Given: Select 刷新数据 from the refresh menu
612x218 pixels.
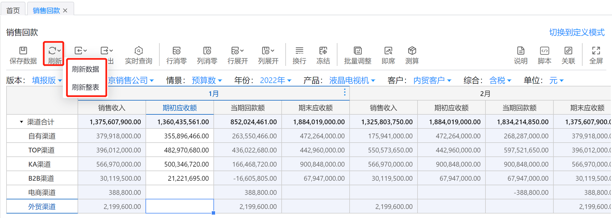Looking at the screenshot, I should point(85,69).
